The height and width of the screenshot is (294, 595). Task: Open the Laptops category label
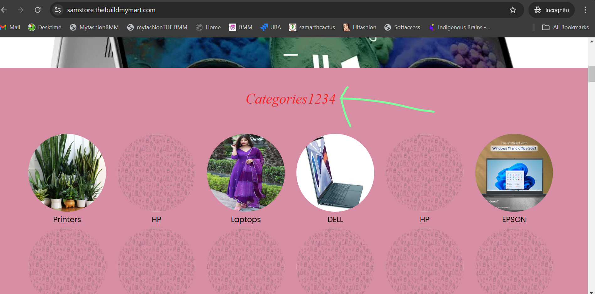point(246,220)
